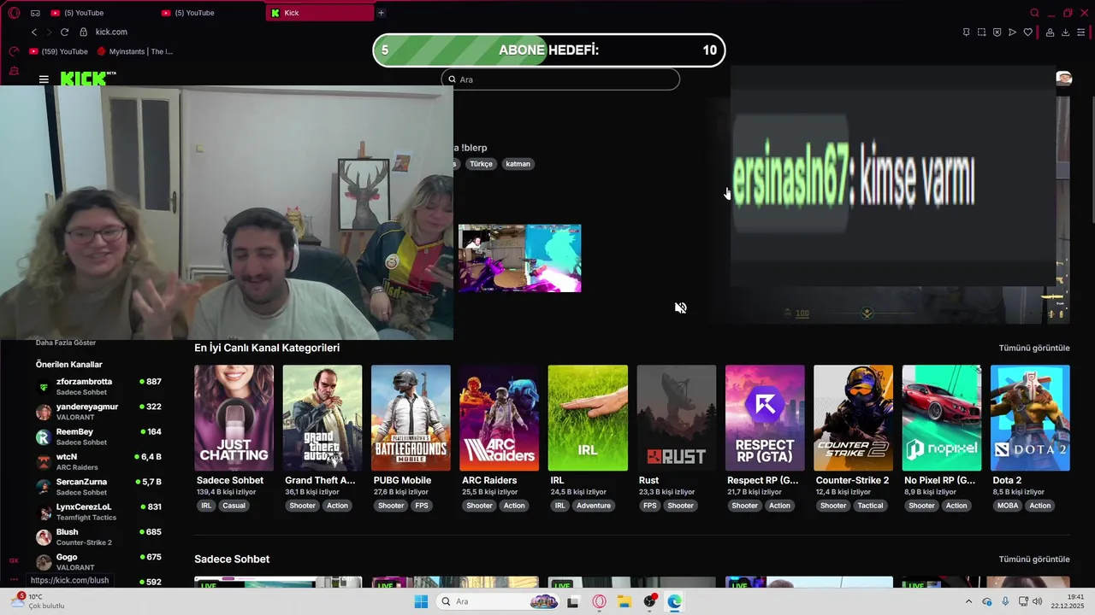Open the PUBG Mobile category card

[x=411, y=418]
